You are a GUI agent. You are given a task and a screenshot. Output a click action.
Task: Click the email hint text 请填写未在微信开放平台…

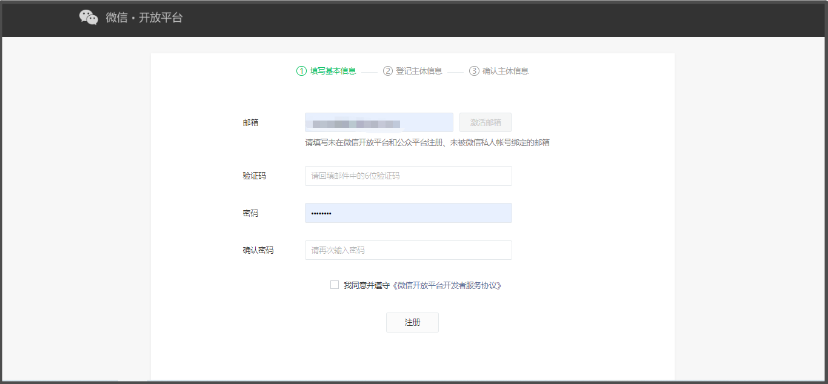(x=427, y=143)
